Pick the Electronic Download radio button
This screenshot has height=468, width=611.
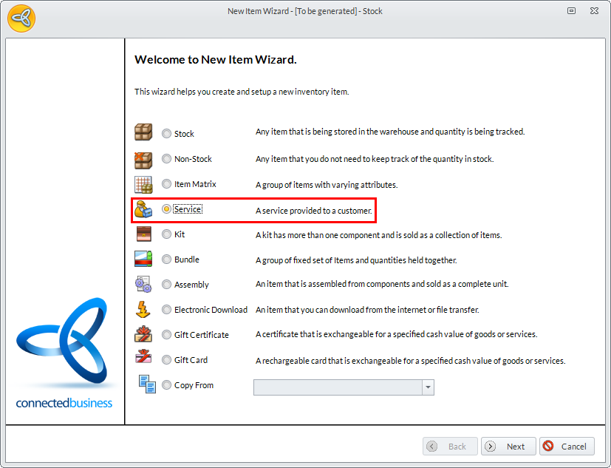click(x=166, y=310)
